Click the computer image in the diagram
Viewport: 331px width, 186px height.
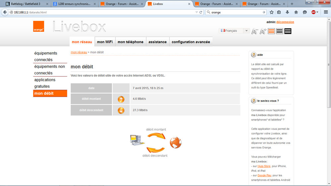click(x=137, y=140)
